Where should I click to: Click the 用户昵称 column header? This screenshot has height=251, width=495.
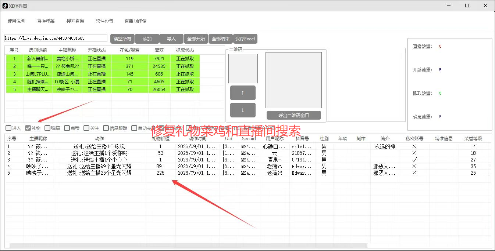(275, 139)
